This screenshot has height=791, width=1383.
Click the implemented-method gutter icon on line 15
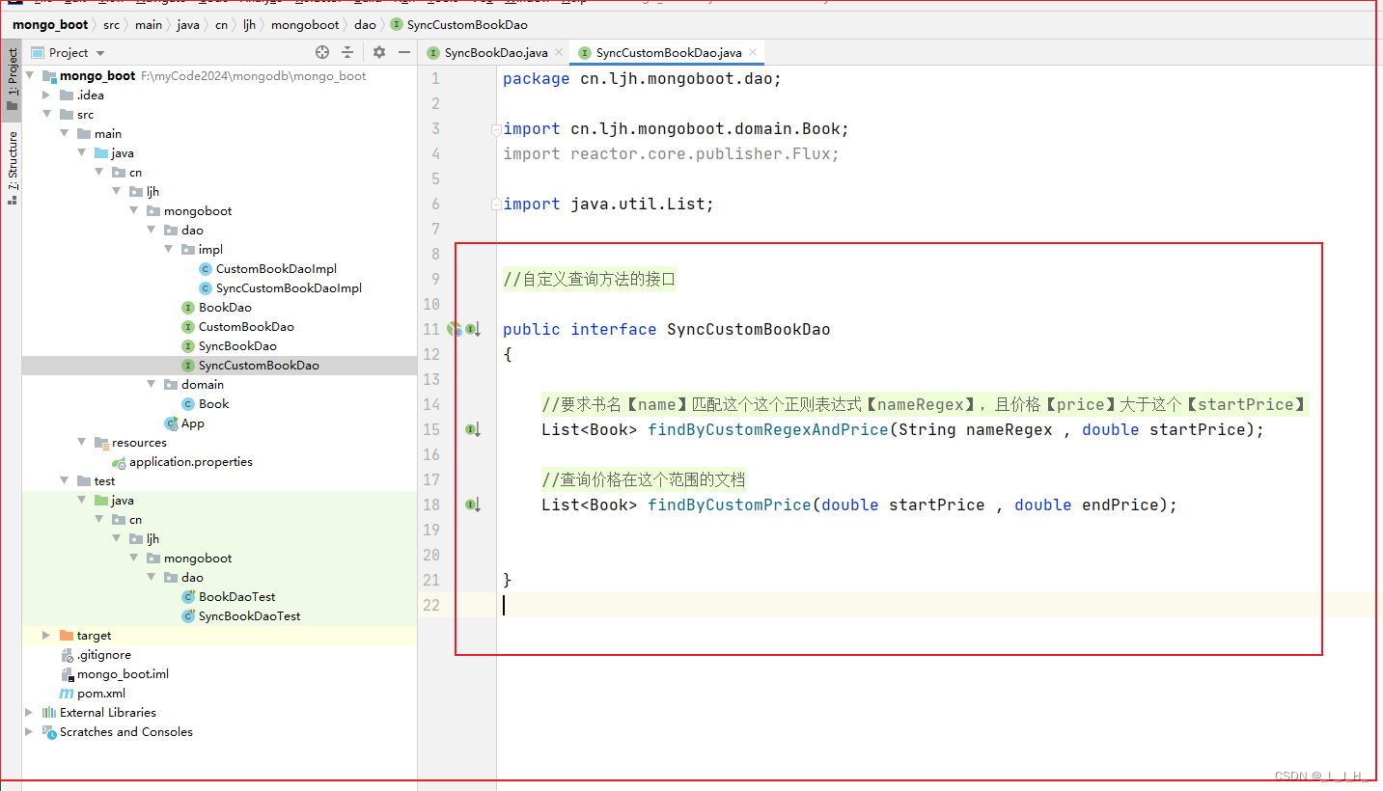pyautogui.click(x=473, y=429)
